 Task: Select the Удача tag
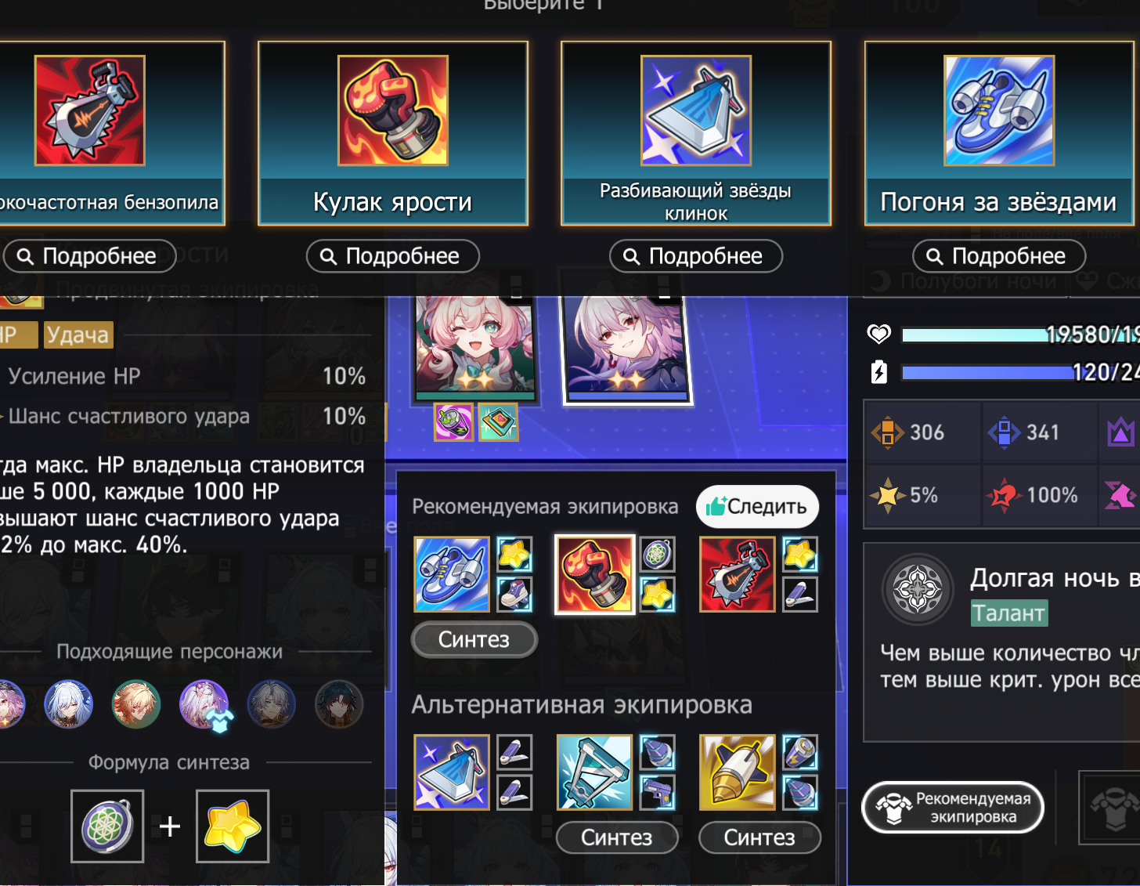pos(77,335)
